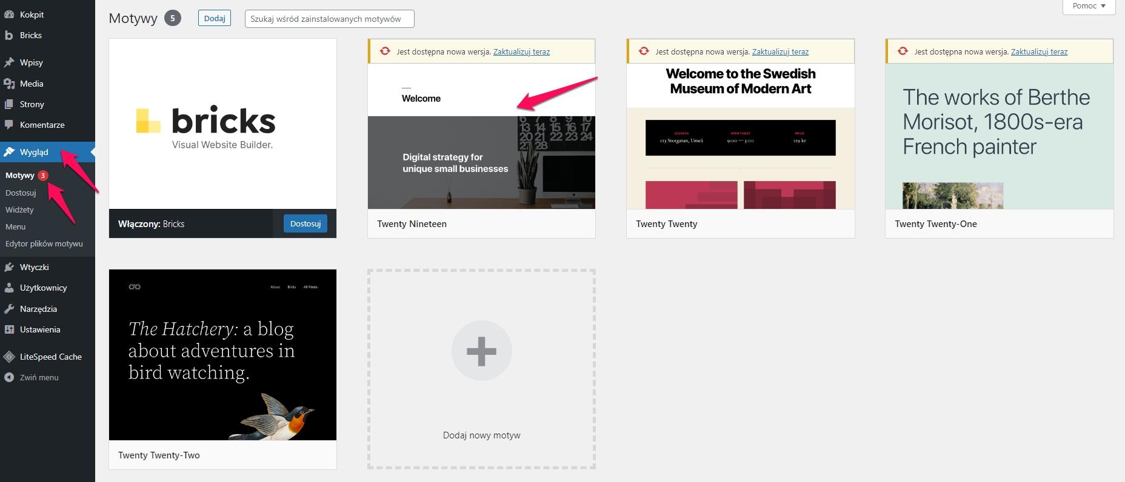Open Edytor plików motywu
Screen dimensions: 1125x482
44,243
